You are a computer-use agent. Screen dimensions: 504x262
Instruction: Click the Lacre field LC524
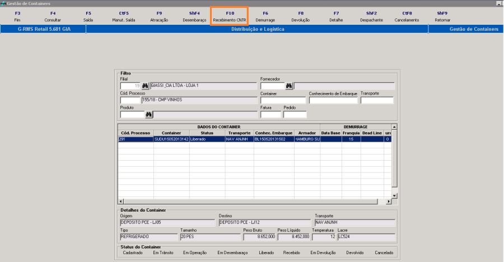click(x=366, y=237)
